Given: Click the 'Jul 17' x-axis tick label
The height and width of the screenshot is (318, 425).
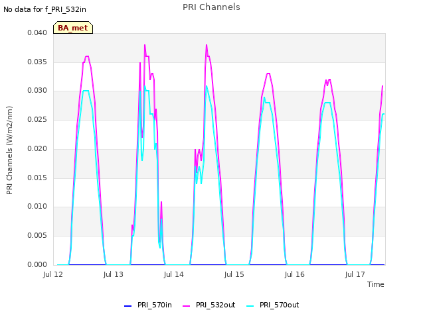Looking at the screenshot, I should [355, 274].
